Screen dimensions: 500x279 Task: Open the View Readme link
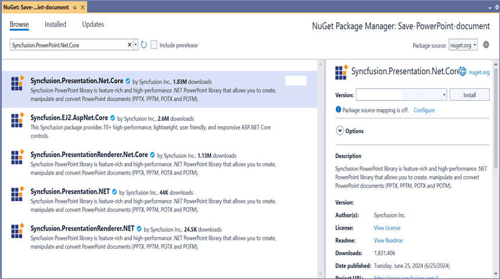pyautogui.click(x=388, y=241)
